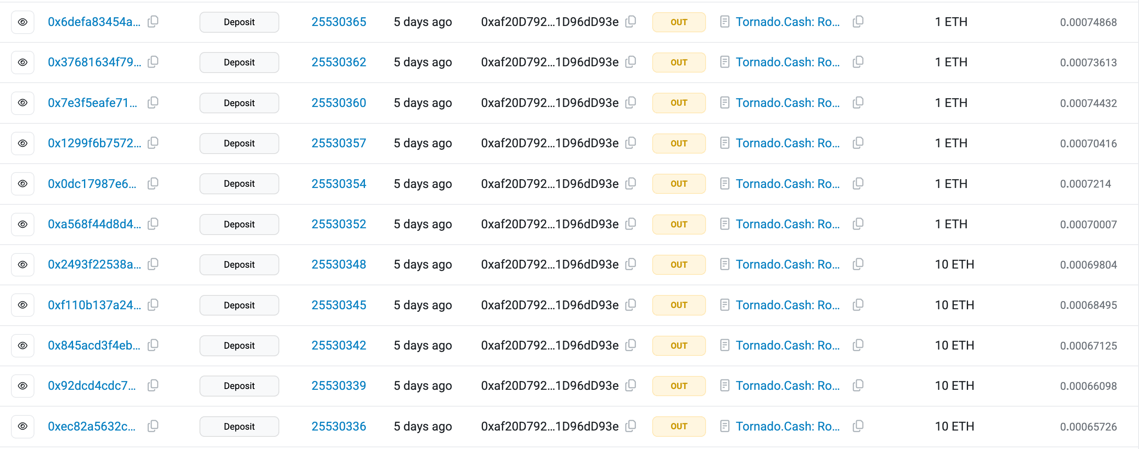Viewport: 1139px width, 449px height.
Task: Click contract icon beside Tornado.Cash in 25530354 row
Action: click(724, 183)
